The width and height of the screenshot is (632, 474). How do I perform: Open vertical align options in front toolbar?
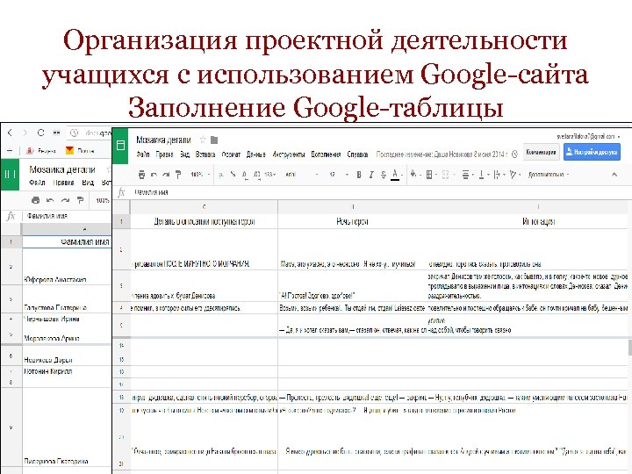pyautogui.click(x=482, y=175)
